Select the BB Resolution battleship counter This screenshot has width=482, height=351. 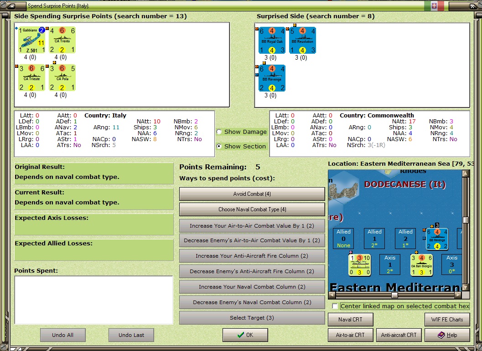pos(302,40)
